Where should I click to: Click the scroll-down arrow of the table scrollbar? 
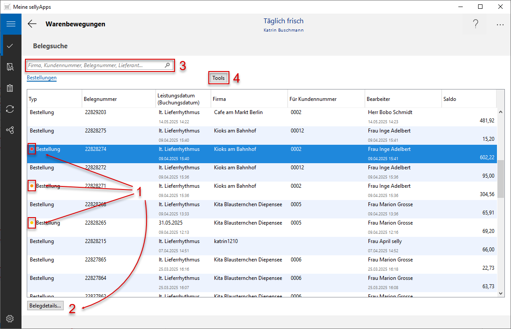point(500,294)
